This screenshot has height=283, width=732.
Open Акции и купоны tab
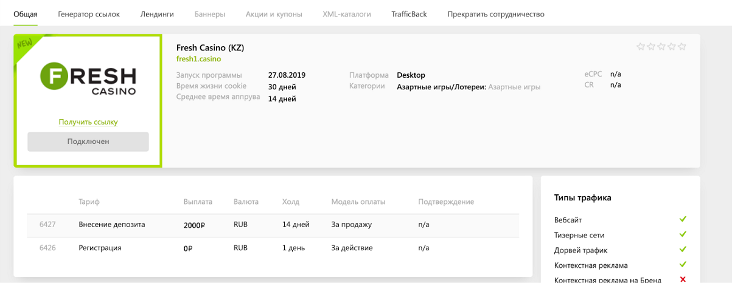[274, 14]
